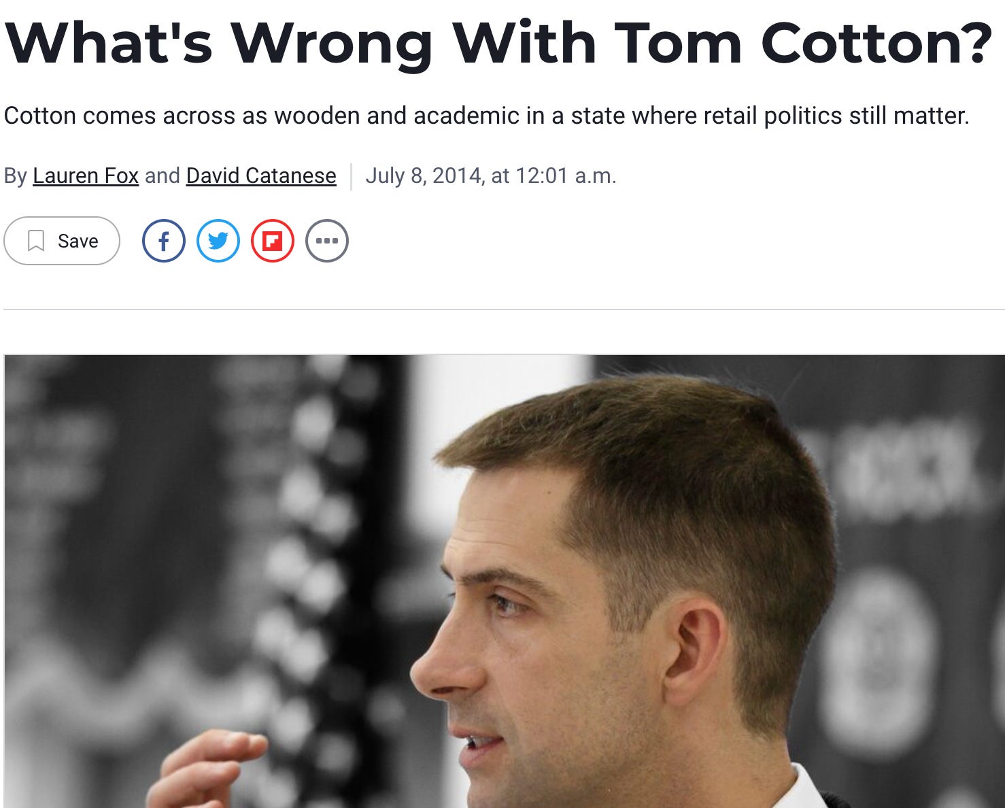Image resolution: width=1005 pixels, height=808 pixels.
Task: Share the article via Flipboard icon
Action: 272,241
